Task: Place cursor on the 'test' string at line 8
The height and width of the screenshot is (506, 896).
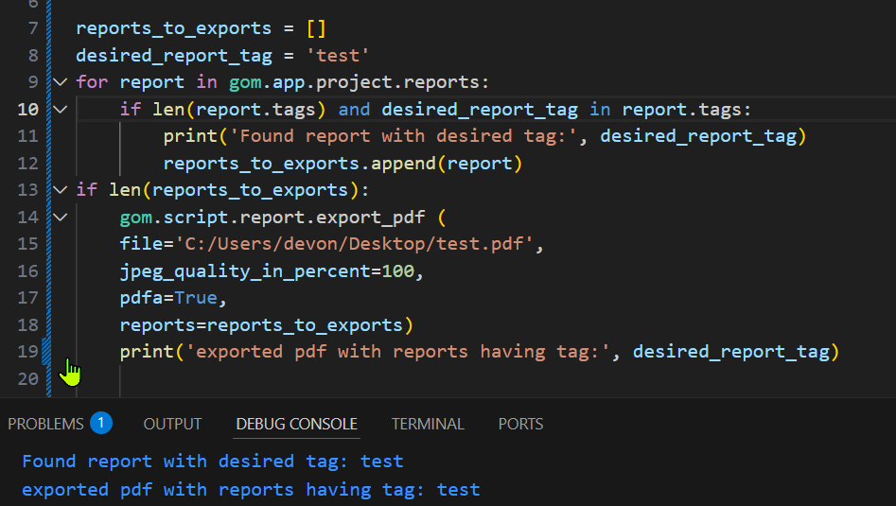Action: tap(343, 55)
